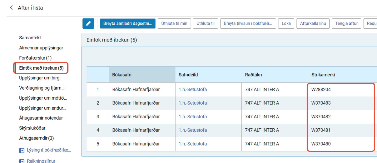Sort by Bókasafn column header
Viewport: 377px width, 163px height.
(x=122, y=75)
